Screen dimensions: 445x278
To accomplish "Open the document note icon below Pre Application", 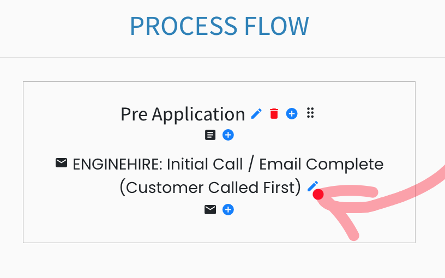I will [x=211, y=135].
